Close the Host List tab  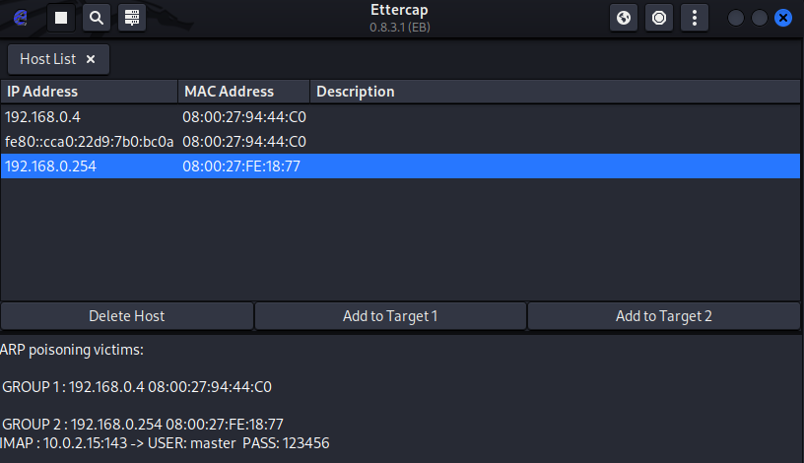click(91, 59)
